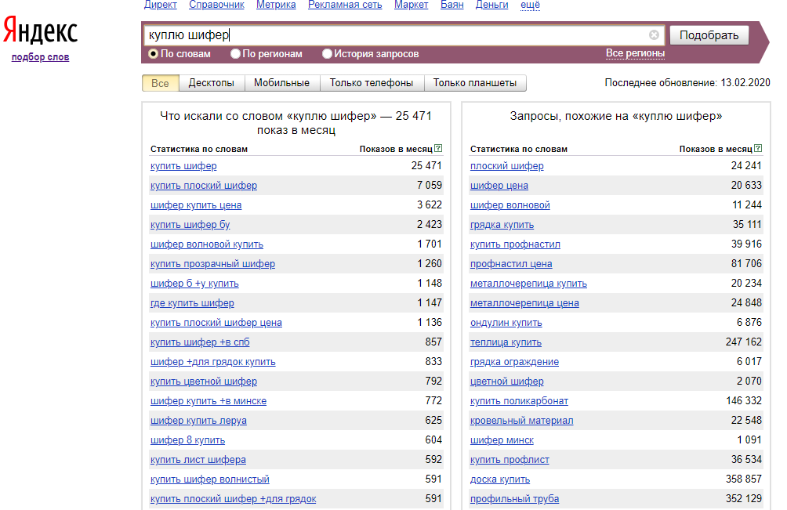Open the 'купить шифер бу' query link
The image size is (787, 510).
(190, 225)
